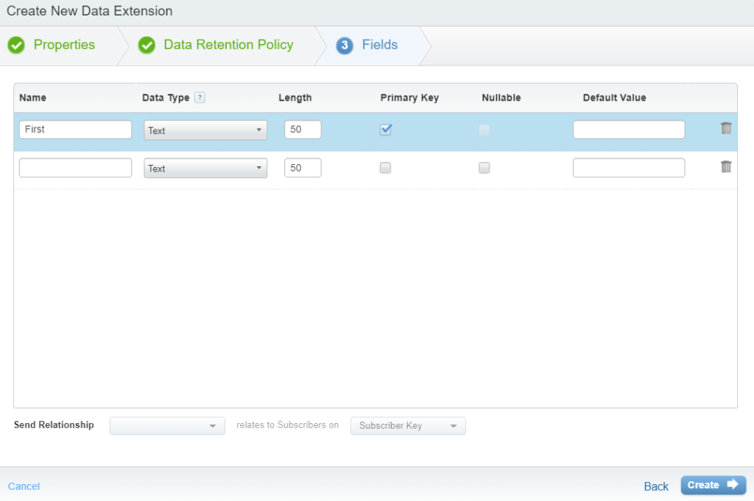Viewport: 754px width, 501px height.
Task: Click the green checkmark on Properties step
Action: 16,45
